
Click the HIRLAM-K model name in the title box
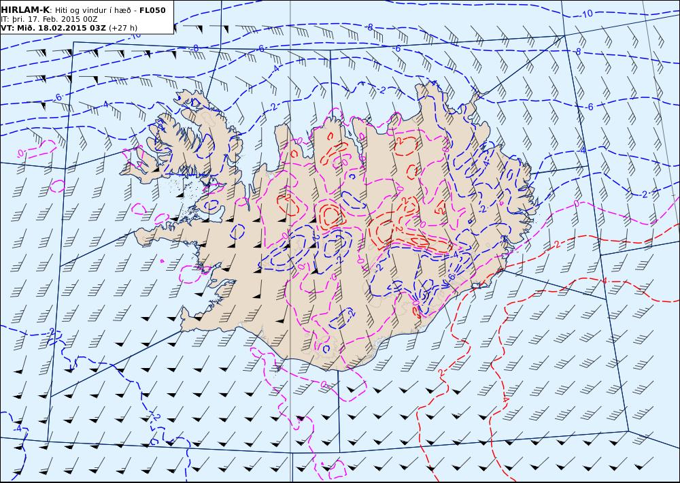(x=26, y=10)
